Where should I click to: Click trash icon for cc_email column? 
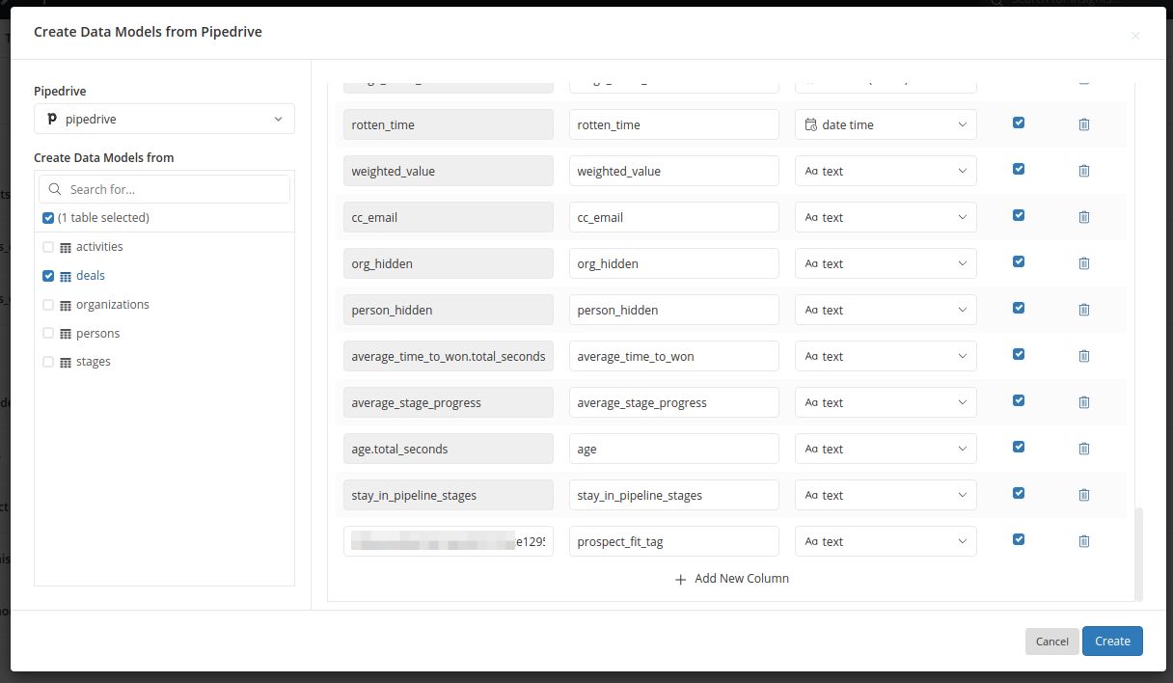(x=1083, y=217)
